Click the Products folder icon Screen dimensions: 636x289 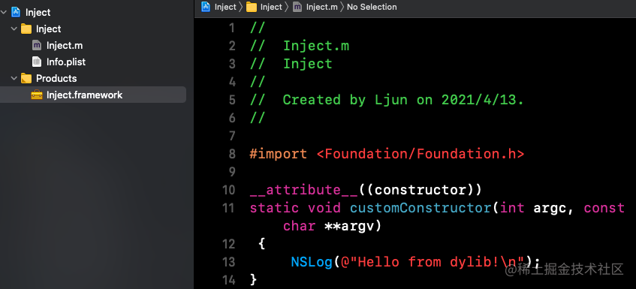(26, 78)
